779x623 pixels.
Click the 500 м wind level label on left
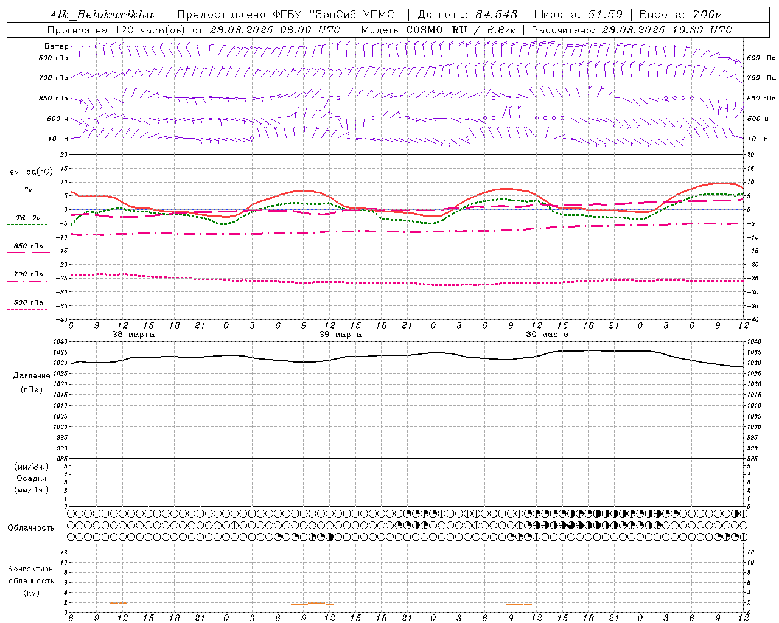click(58, 119)
